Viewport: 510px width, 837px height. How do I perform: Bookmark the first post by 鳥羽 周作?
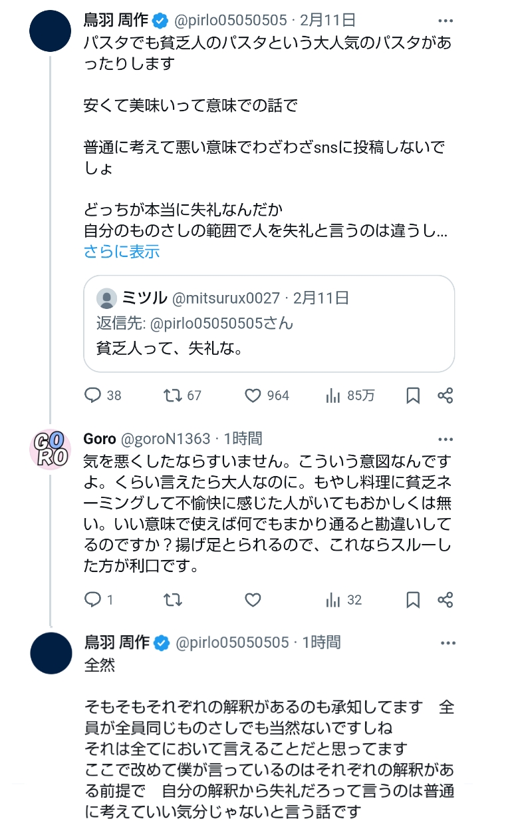413,396
